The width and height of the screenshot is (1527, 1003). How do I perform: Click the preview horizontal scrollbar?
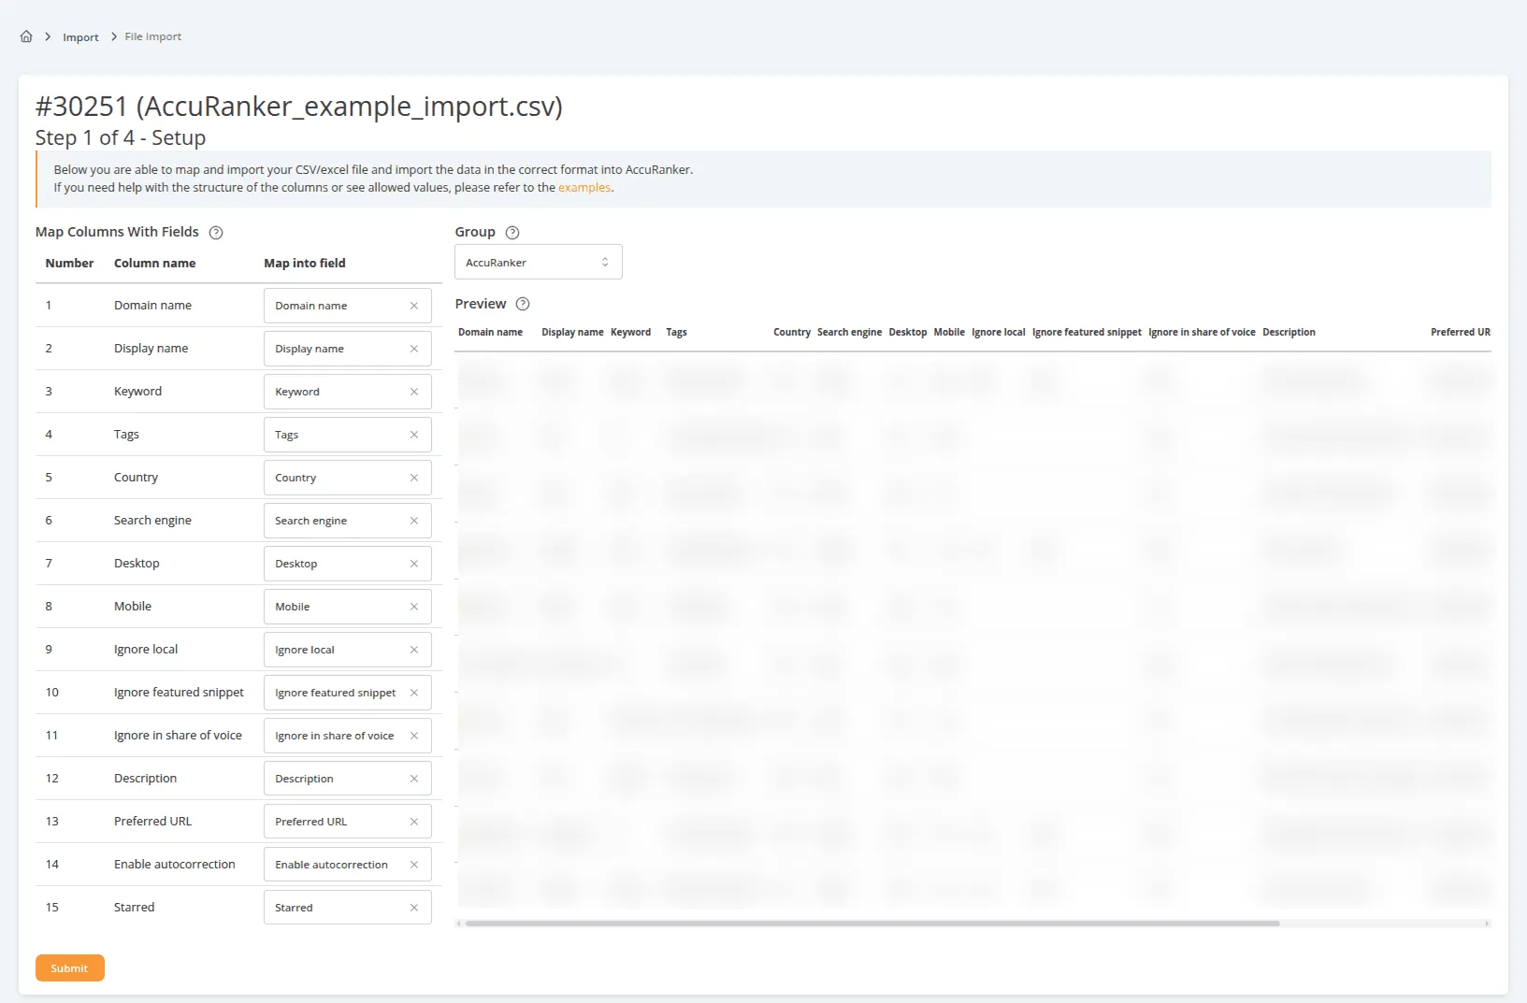point(872,924)
